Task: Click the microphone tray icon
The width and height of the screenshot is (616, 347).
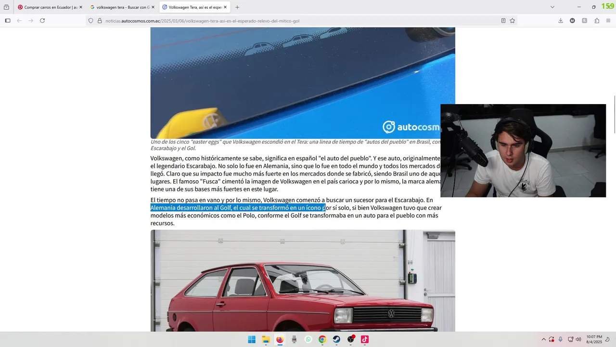Action: (x=561, y=339)
